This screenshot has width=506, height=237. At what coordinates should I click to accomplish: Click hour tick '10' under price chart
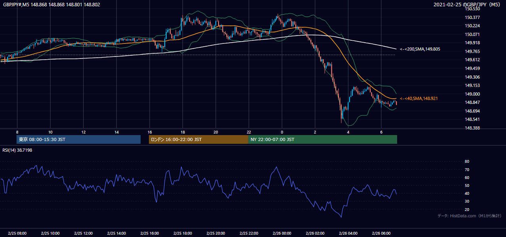[x=50, y=132]
